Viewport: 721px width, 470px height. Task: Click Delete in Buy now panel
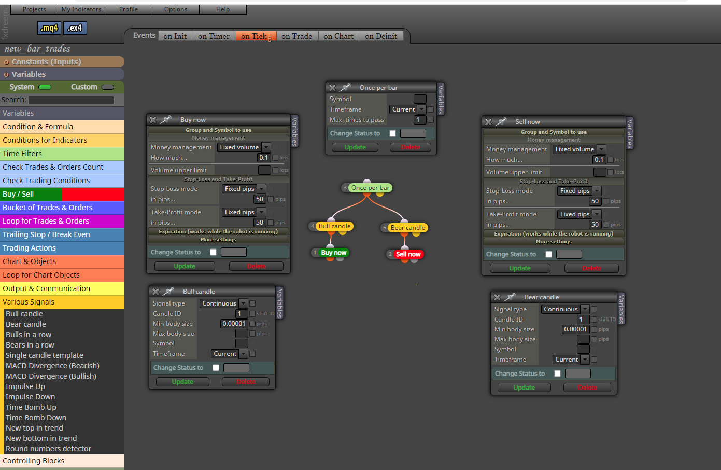tap(256, 266)
